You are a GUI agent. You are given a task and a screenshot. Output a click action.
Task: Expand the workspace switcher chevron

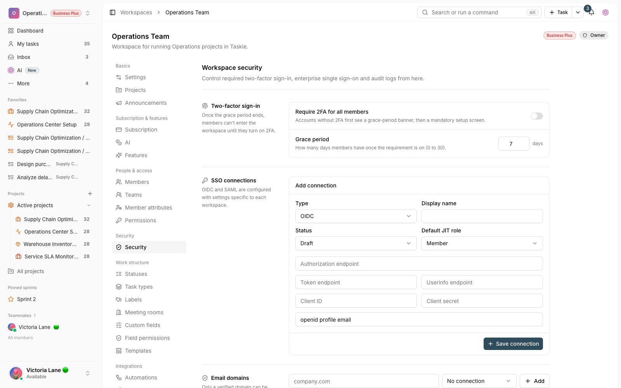pyautogui.click(x=88, y=13)
